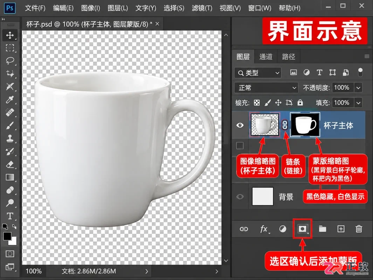
Task: Select the Crop tool
Action: (10, 74)
